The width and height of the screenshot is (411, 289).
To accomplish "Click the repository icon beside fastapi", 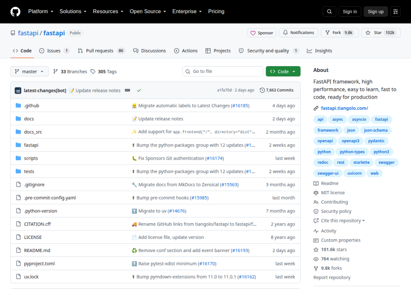I will (x=13, y=33).
